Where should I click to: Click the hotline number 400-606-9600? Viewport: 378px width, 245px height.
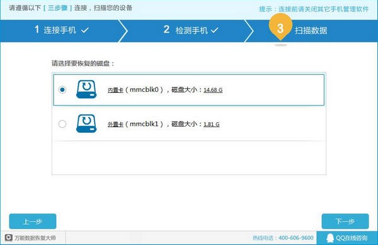[x=296, y=238]
